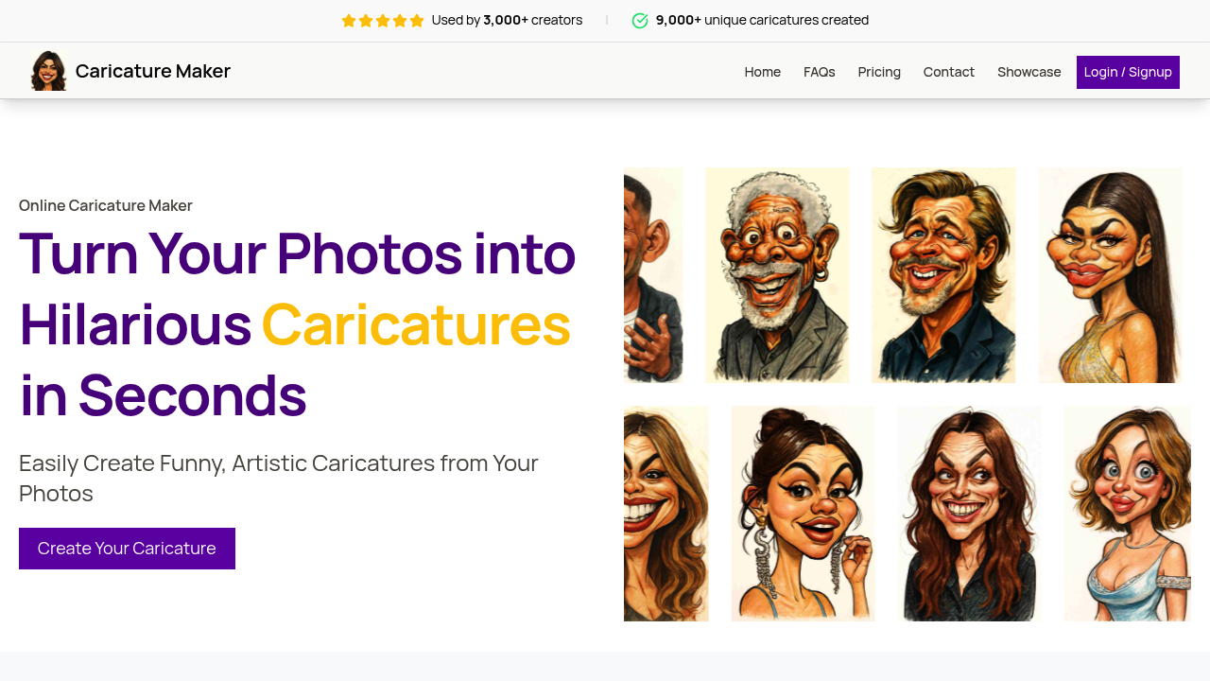Click the '9,000+ unique caricatures created' text
The height and width of the screenshot is (681, 1210).
pyautogui.click(x=761, y=20)
